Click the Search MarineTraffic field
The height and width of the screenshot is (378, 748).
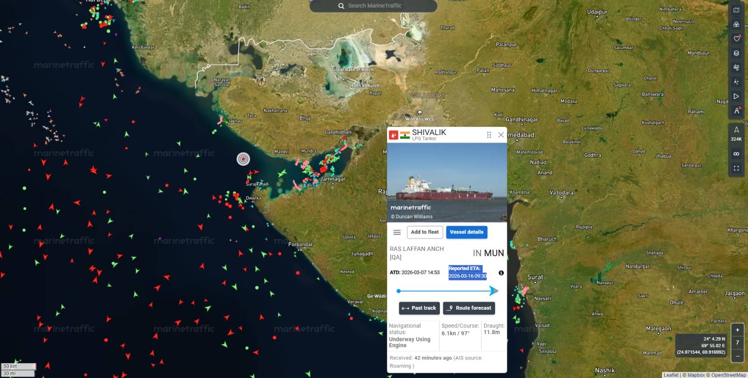coord(373,6)
